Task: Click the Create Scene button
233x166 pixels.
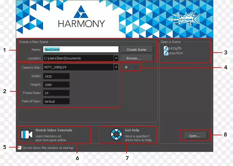Action: [137, 50]
